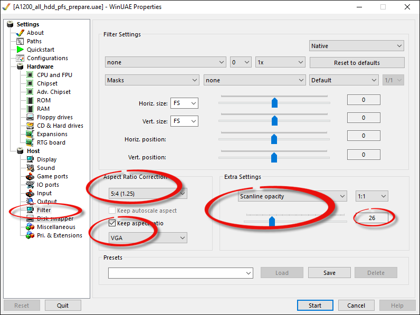Click the IO ports icon
Screen dimensions: 420x315
(30, 185)
